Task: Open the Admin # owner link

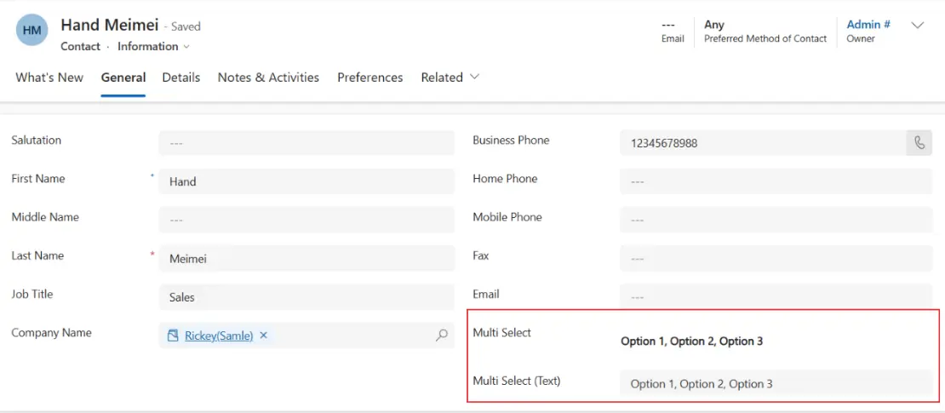Action: [x=869, y=25]
